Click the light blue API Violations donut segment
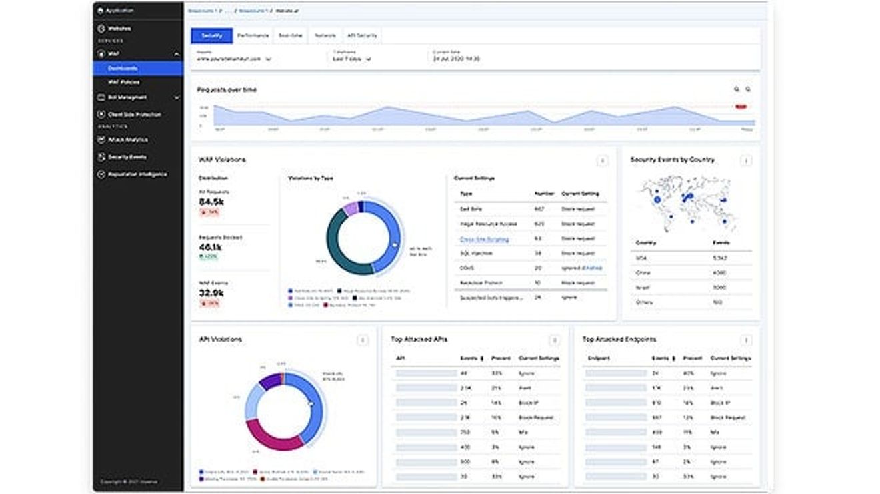The width and height of the screenshot is (880, 494). [252, 403]
